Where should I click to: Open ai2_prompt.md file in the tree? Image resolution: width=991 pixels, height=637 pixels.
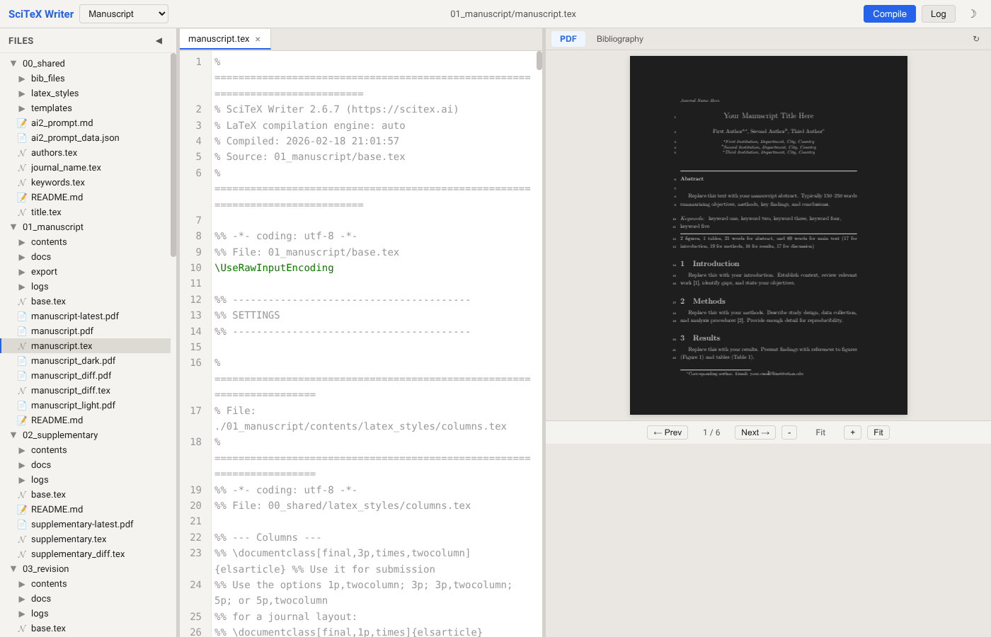pos(62,123)
